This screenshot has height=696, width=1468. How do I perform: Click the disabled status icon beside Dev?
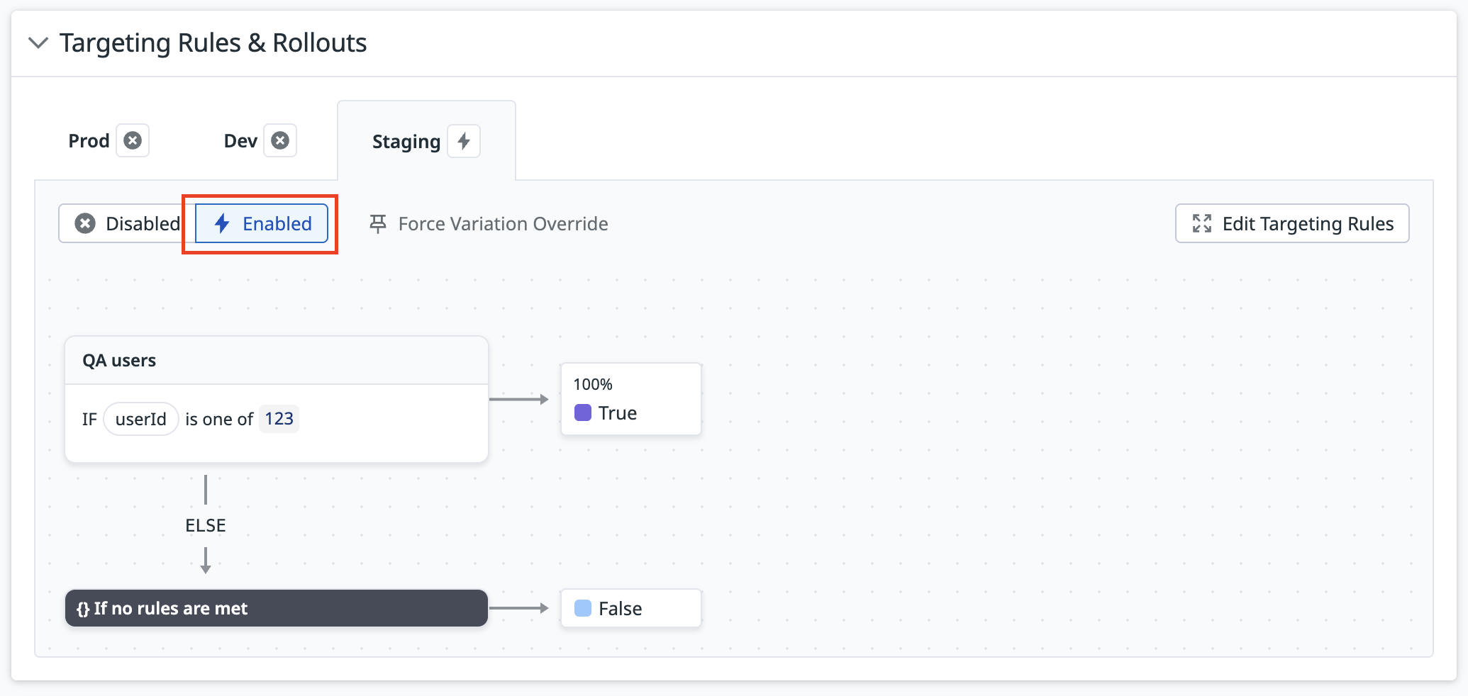280,140
